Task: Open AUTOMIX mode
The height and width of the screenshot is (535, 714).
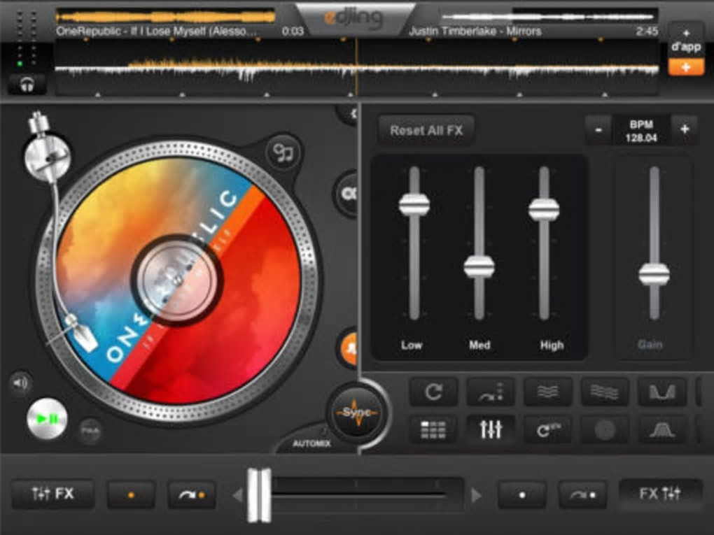Action: pyautogui.click(x=311, y=443)
